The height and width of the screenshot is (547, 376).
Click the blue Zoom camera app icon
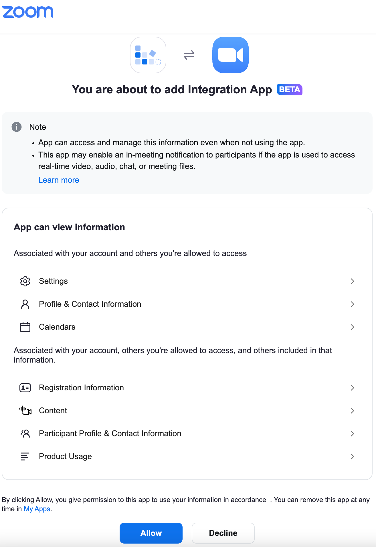coord(230,55)
